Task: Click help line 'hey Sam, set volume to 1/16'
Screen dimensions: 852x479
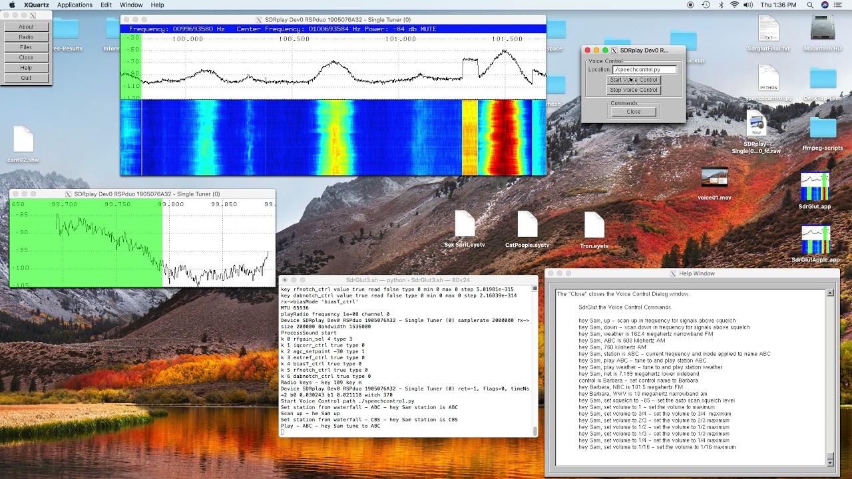Action: click(x=657, y=447)
